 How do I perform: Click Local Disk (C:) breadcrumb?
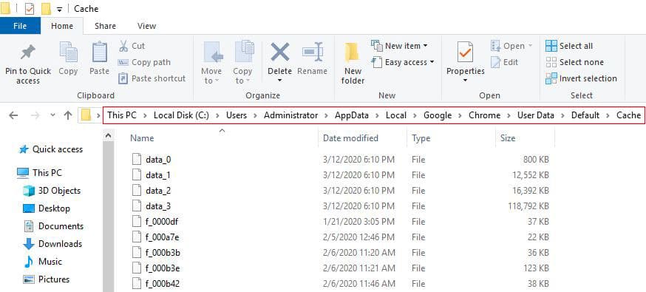(x=181, y=115)
